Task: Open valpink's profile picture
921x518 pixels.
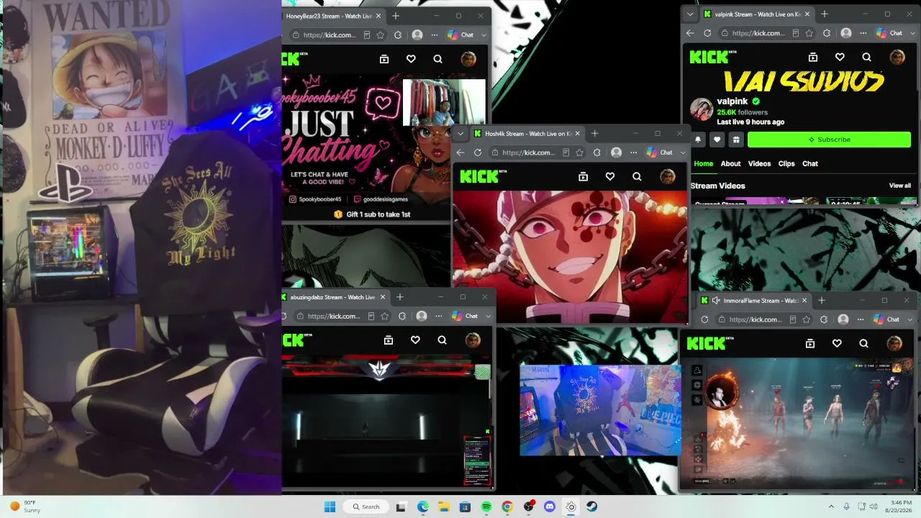Action: click(702, 109)
